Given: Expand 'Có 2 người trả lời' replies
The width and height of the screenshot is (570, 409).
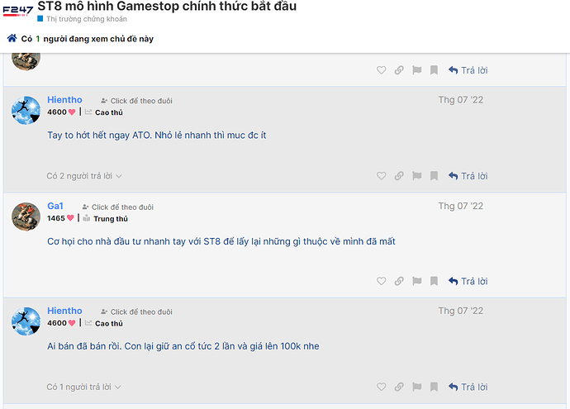Looking at the screenshot, I should click(x=84, y=176).
